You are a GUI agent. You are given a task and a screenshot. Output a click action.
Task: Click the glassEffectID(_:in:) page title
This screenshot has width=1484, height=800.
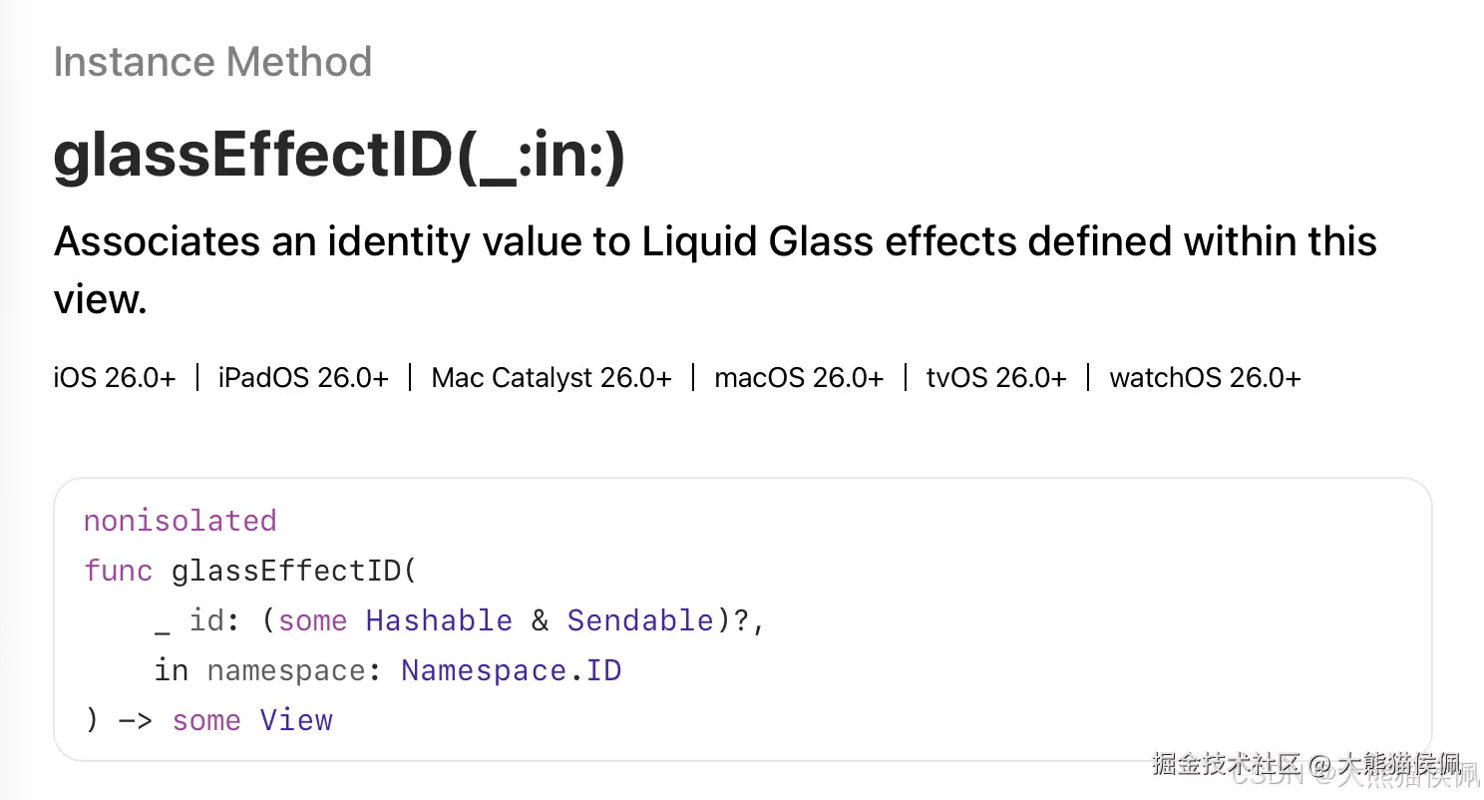click(339, 156)
